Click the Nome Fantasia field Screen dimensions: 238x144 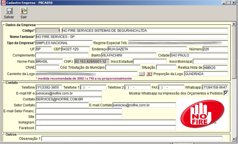(x=132, y=37)
